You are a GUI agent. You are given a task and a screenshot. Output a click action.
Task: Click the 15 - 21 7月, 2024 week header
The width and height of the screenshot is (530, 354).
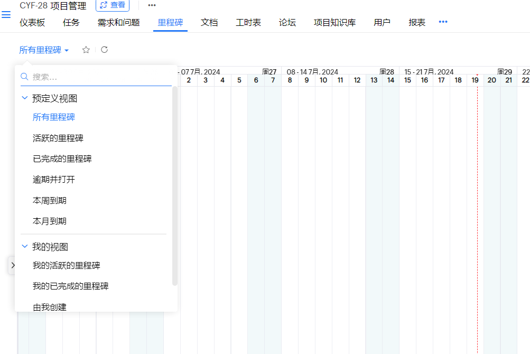[x=429, y=72]
